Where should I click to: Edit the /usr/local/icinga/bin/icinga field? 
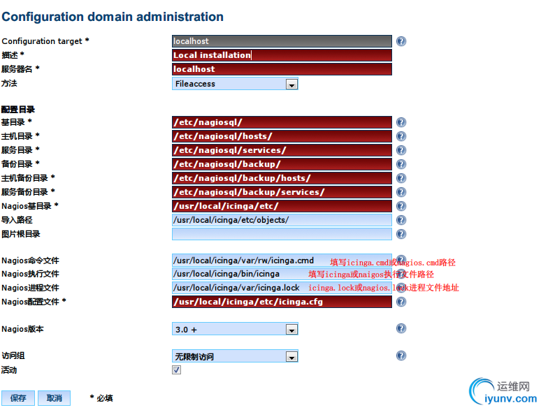click(x=282, y=274)
